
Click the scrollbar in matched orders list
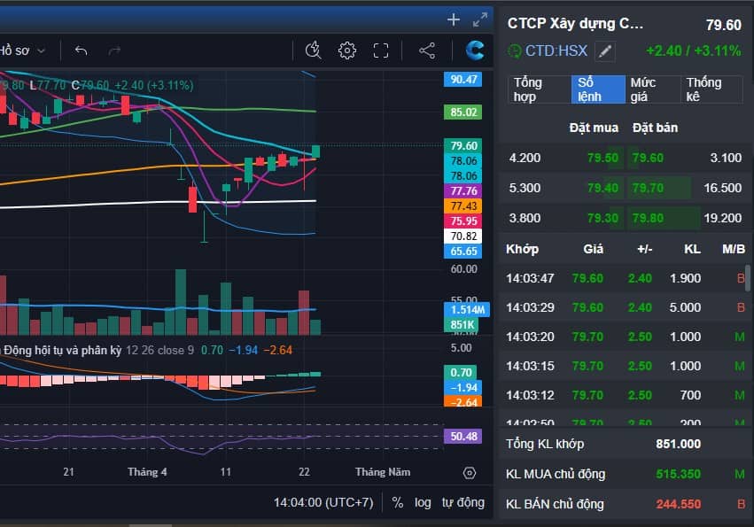pos(748,278)
